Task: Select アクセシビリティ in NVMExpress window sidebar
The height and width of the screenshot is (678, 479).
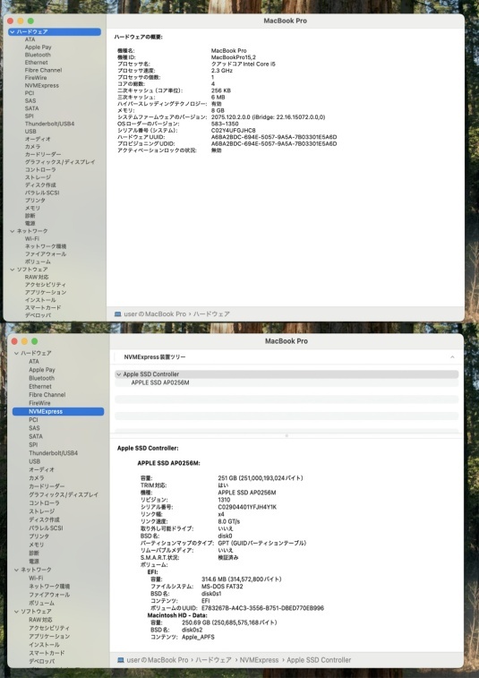Action: [x=49, y=628]
